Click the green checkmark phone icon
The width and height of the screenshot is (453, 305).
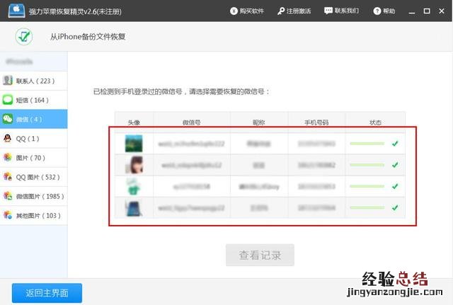[23, 36]
